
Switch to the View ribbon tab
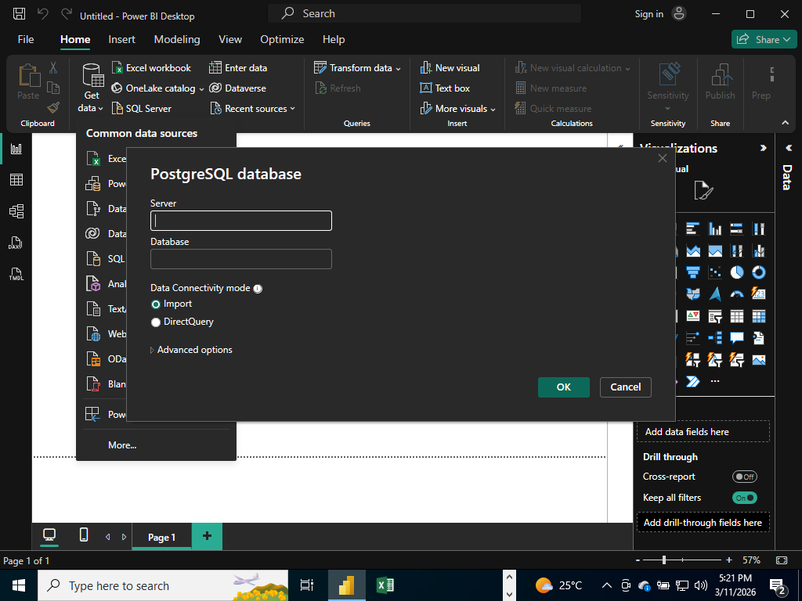[x=230, y=39]
